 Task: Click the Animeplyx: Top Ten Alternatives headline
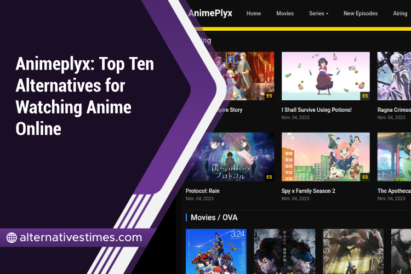[x=85, y=96]
